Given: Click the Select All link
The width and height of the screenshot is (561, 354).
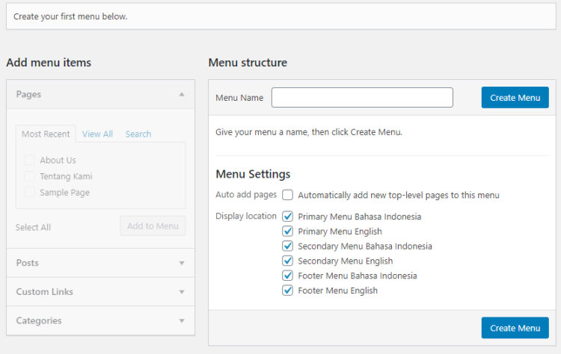Looking at the screenshot, I should (x=33, y=227).
